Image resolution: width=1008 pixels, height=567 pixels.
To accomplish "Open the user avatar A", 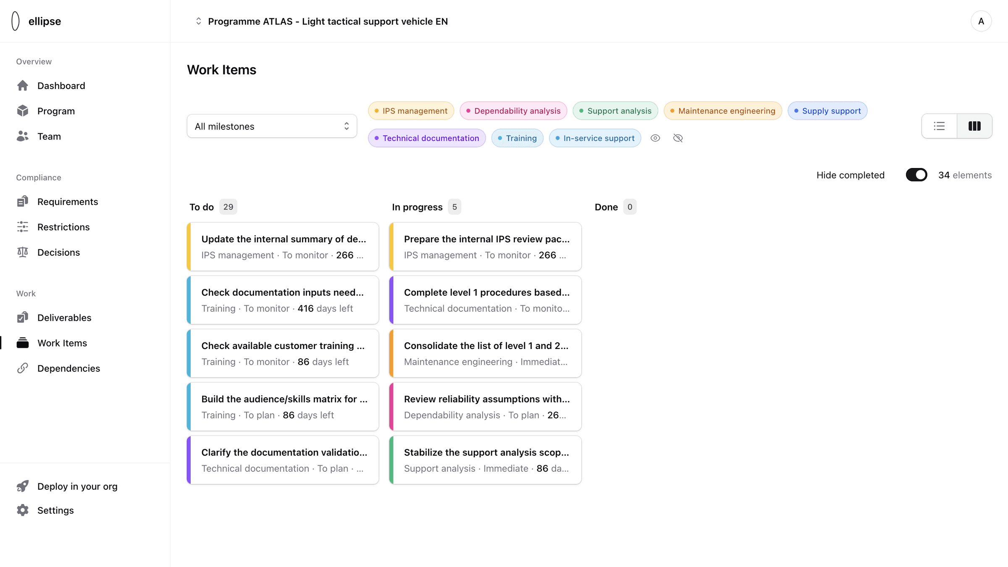I will coord(981,21).
